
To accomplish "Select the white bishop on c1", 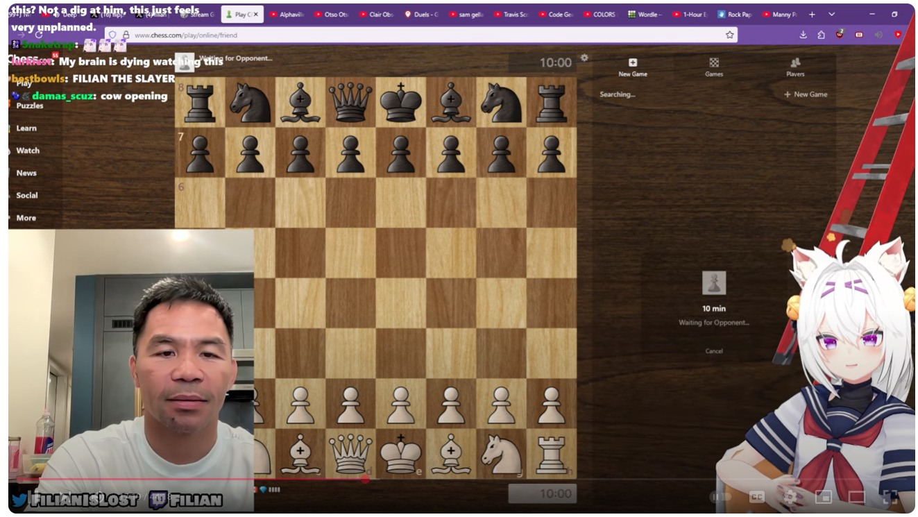I will [300, 454].
